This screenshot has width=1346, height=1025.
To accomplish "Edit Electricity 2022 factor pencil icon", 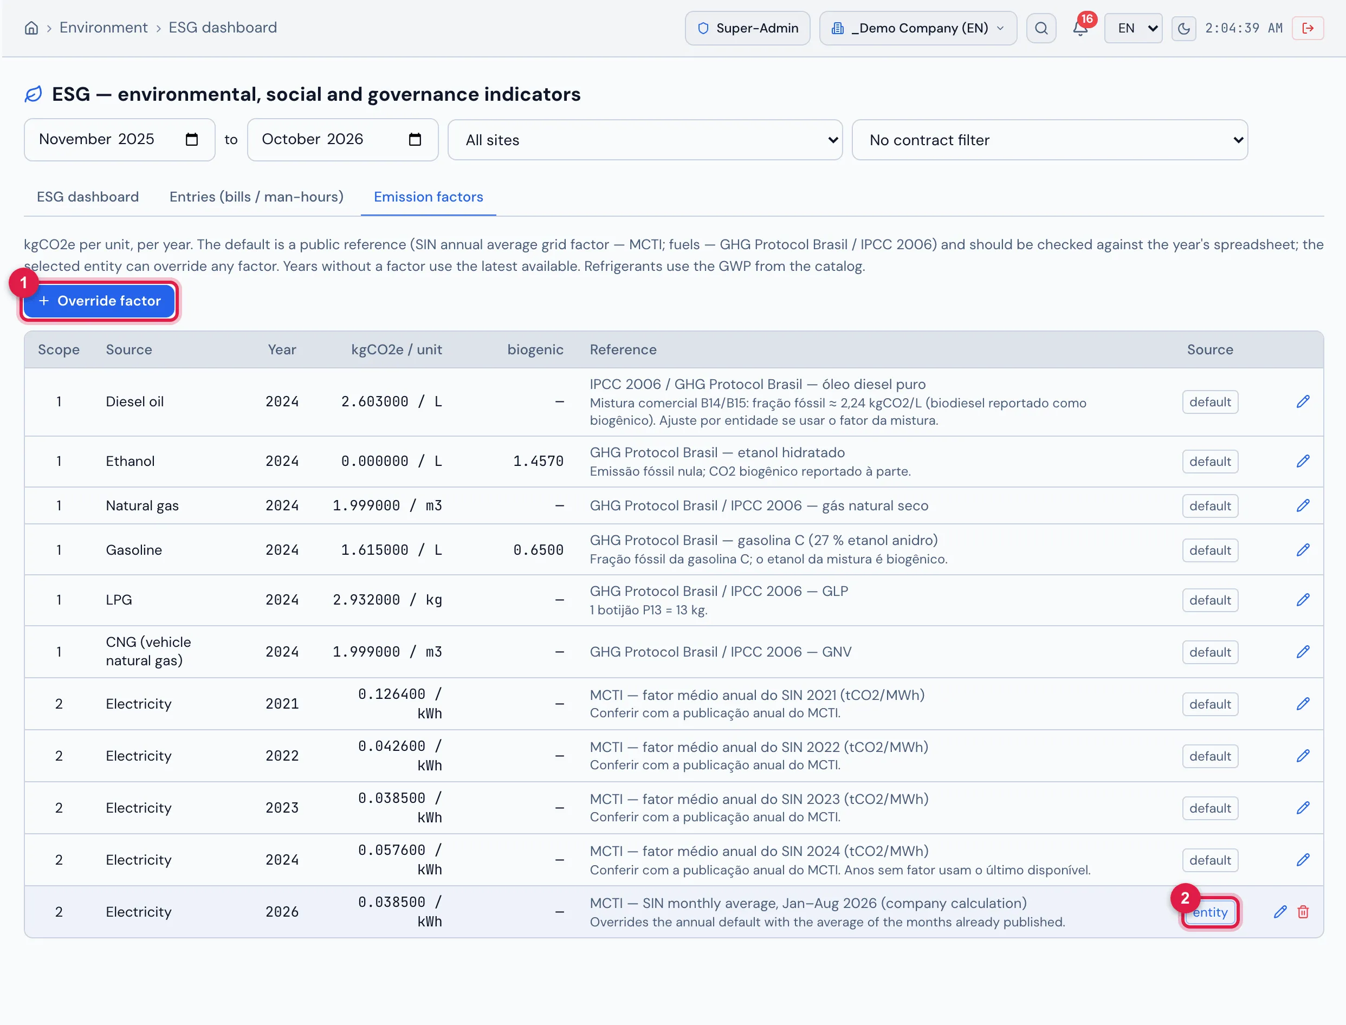I will pyautogui.click(x=1303, y=756).
